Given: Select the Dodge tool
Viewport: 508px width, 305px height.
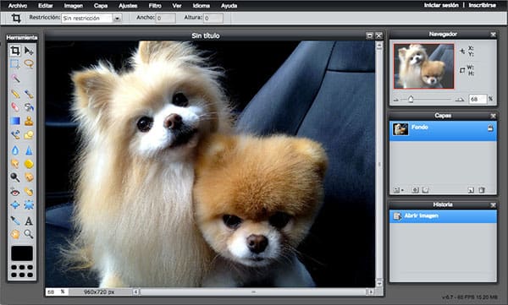Looking at the screenshot, I should click(15, 177).
